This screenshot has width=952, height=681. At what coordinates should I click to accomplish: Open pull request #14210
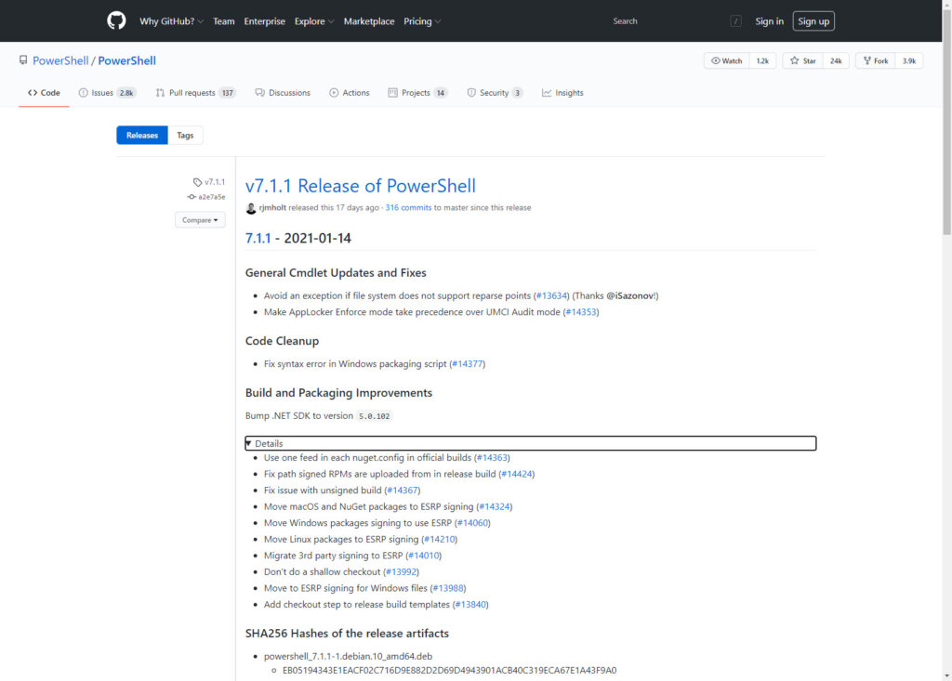click(440, 540)
